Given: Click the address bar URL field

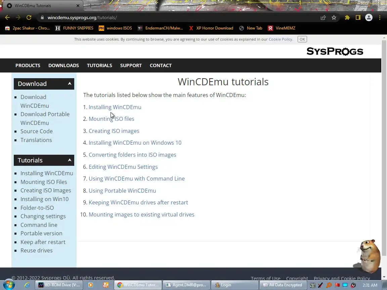Looking at the screenshot, I should [x=180, y=17].
